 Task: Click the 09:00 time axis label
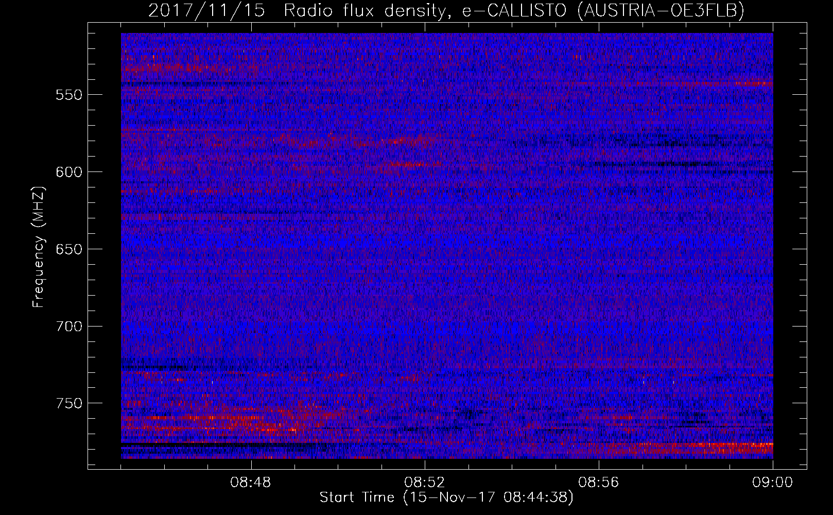[772, 483]
